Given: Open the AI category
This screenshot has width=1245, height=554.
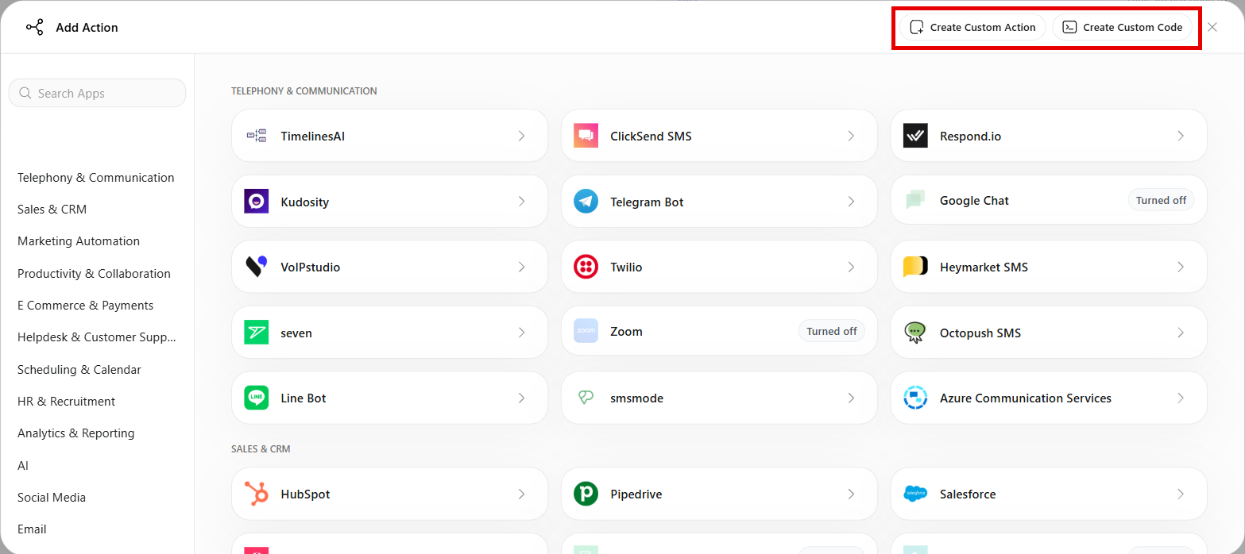Looking at the screenshot, I should point(23,466).
